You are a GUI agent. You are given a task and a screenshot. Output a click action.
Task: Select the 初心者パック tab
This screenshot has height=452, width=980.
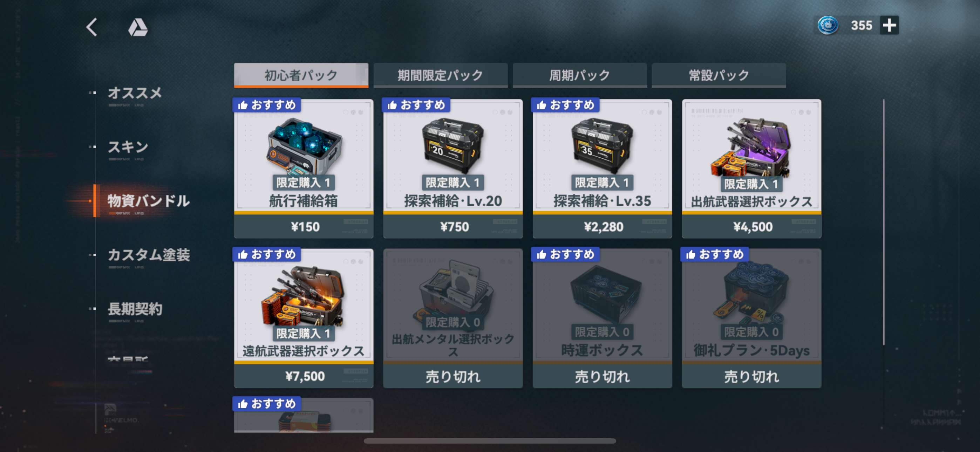(x=301, y=75)
